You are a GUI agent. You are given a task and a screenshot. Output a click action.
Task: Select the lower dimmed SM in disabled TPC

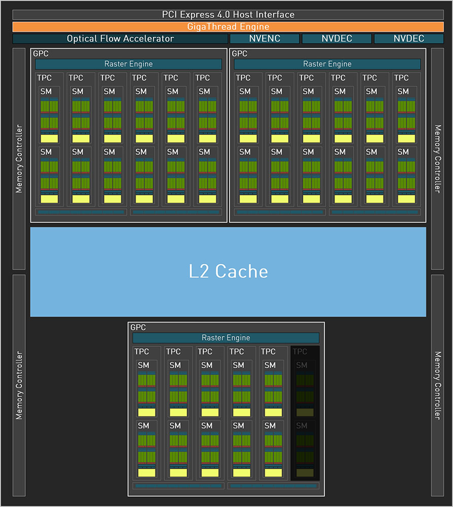click(x=305, y=450)
